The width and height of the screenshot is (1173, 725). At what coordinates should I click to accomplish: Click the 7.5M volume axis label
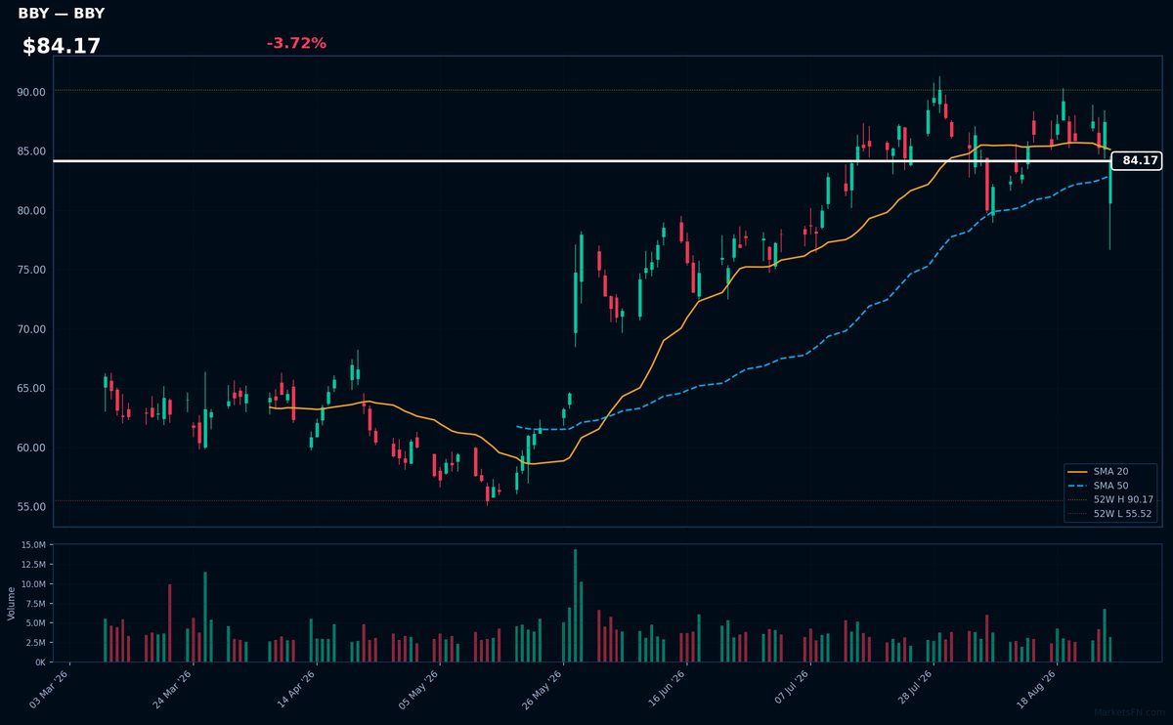click(35, 604)
